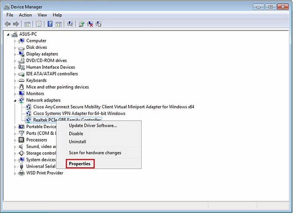Click the Update Driver Software toolbar icon
Screen dimensions: 293x214
tap(81, 24)
